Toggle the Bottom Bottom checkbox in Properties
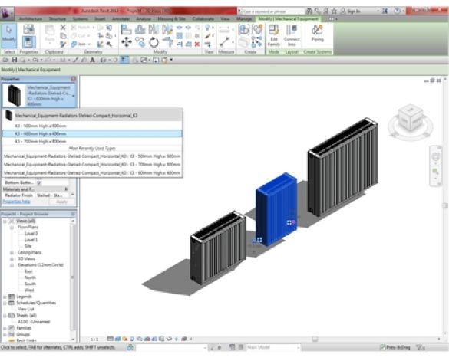This screenshot has width=449, height=361. click(x=39, y=182)
